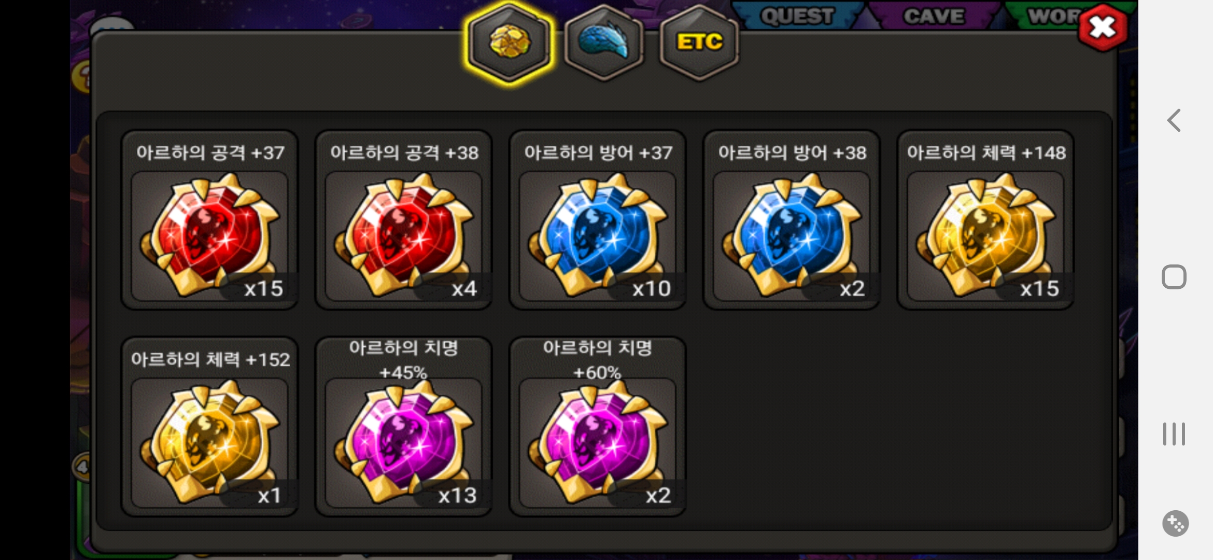This screenshot has height=560, width=1213.
Task: Open the WORLD menu
Action: tap(1052, 16)
